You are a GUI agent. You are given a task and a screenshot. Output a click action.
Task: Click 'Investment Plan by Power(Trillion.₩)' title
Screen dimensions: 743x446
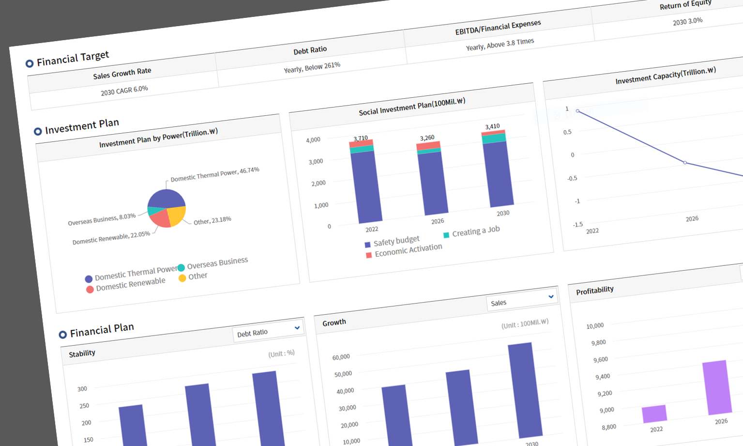pyautogui.click(x=158, y=138)
